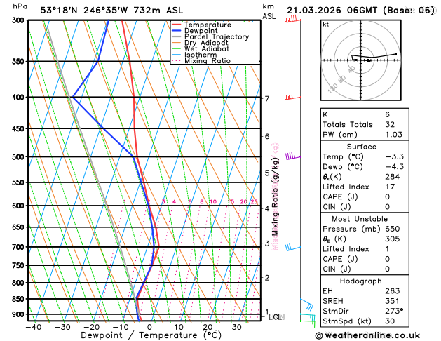The image size is (441, 341).
Task: Click the 500 hPa pressure axis label
Action: (20, 157)
